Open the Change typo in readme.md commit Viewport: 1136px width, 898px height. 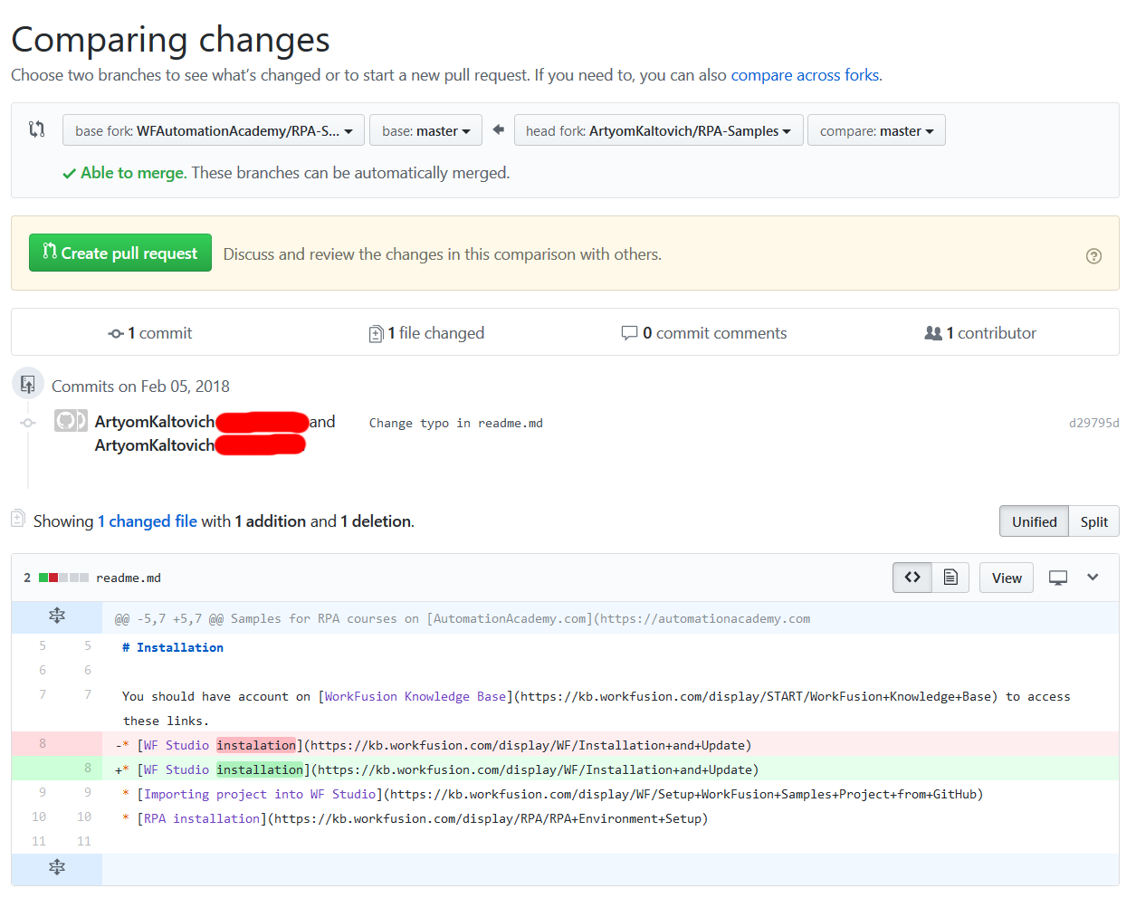pos(456,423)
